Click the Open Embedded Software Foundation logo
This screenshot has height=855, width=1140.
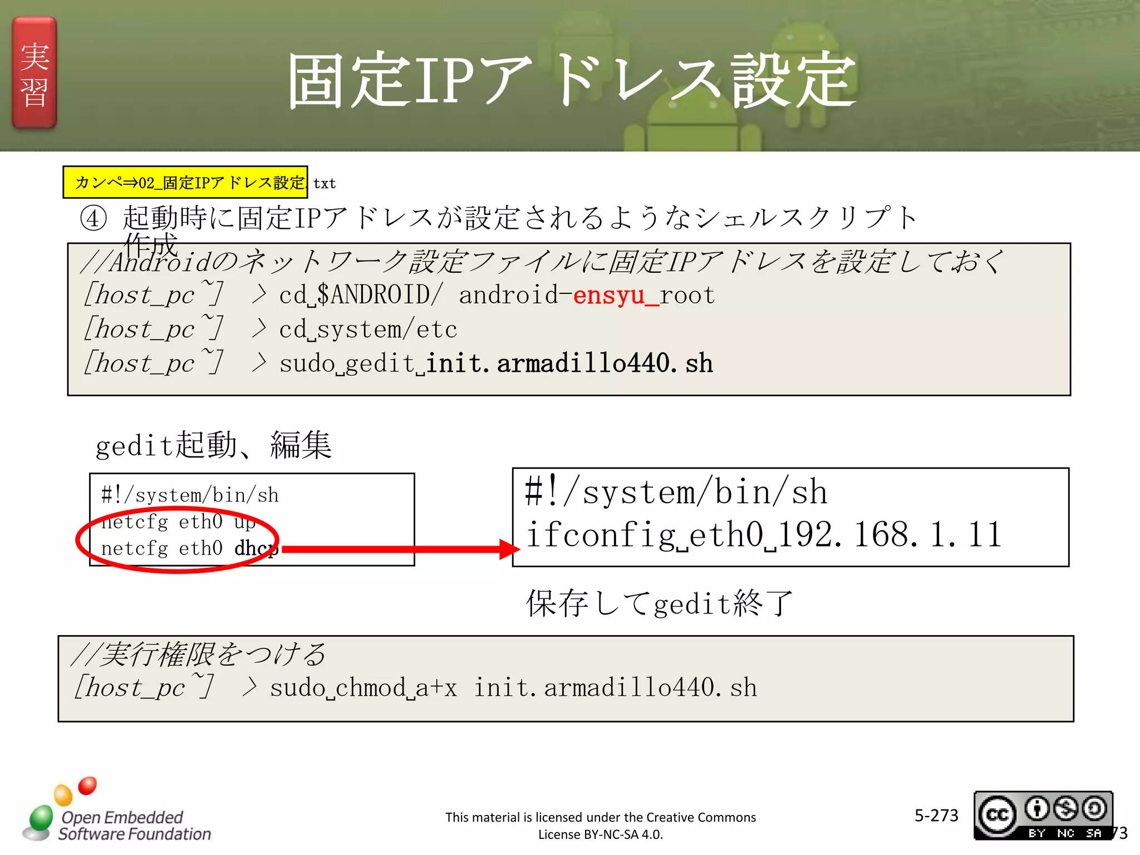coord(116,810)
